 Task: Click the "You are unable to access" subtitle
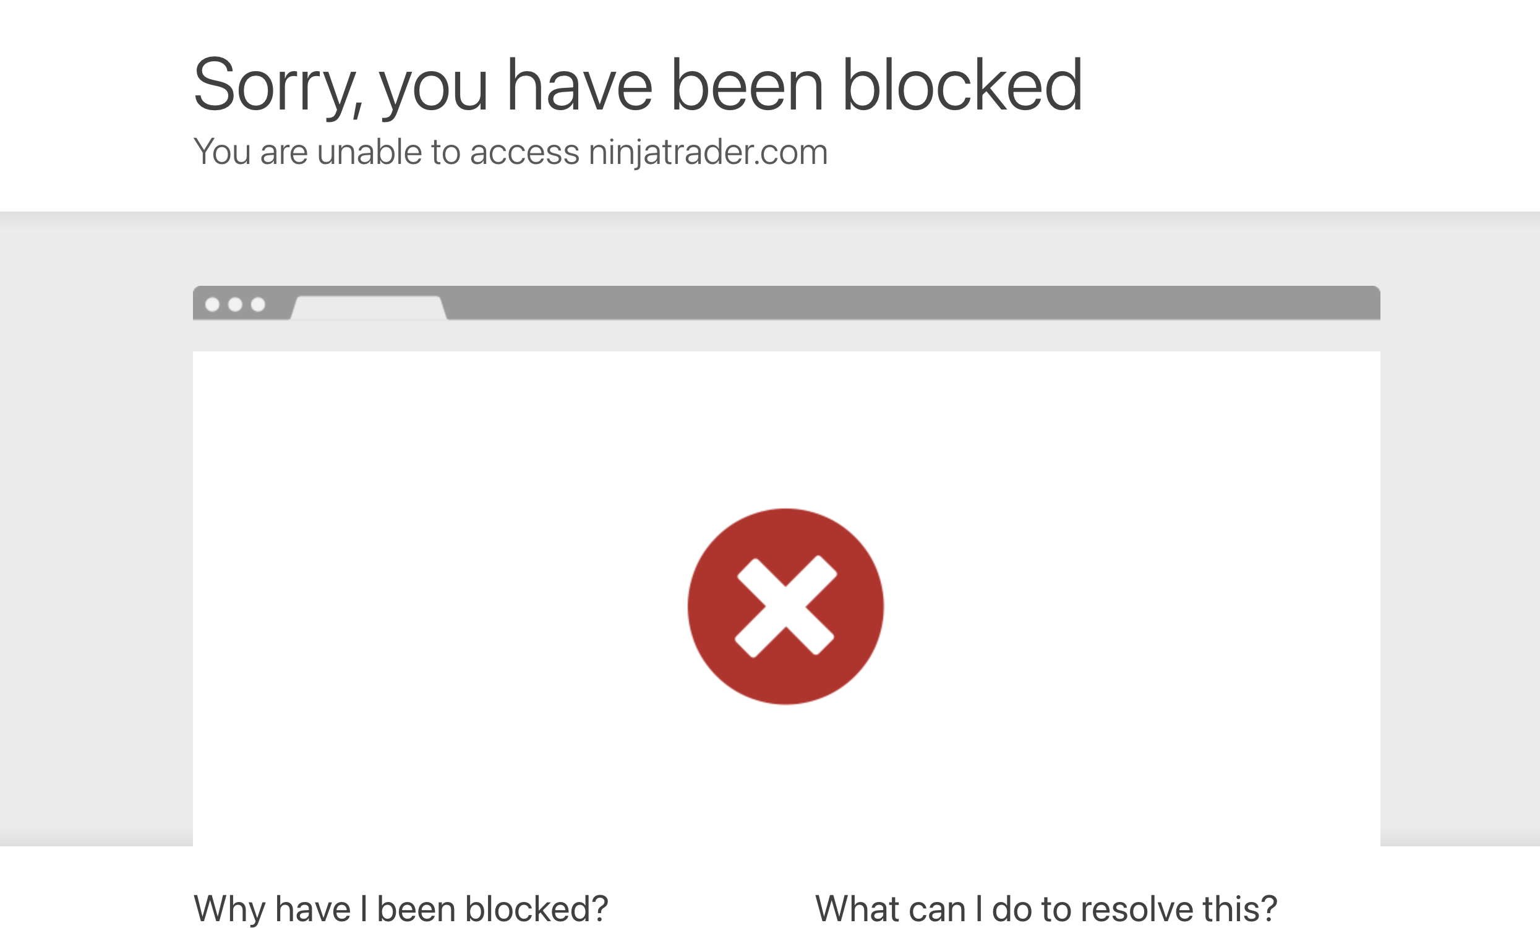pyautogui.click(x=387, y=152)
